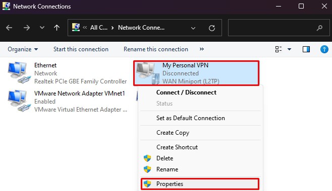Click 'Realtek PCIe GBE Family Controller' text

(80, 81)
